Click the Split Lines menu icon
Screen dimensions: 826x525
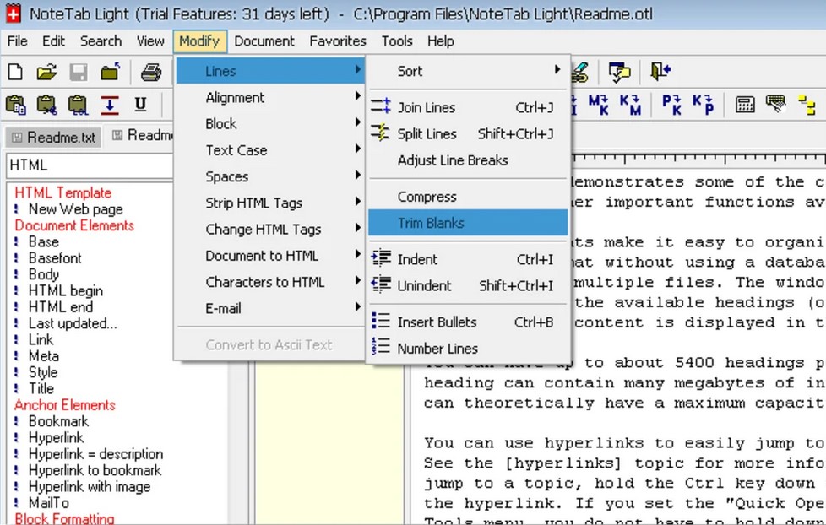(380, 133)
